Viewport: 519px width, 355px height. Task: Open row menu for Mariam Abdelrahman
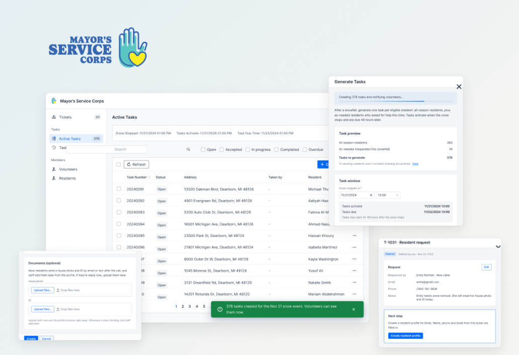[x=354, y=294]
